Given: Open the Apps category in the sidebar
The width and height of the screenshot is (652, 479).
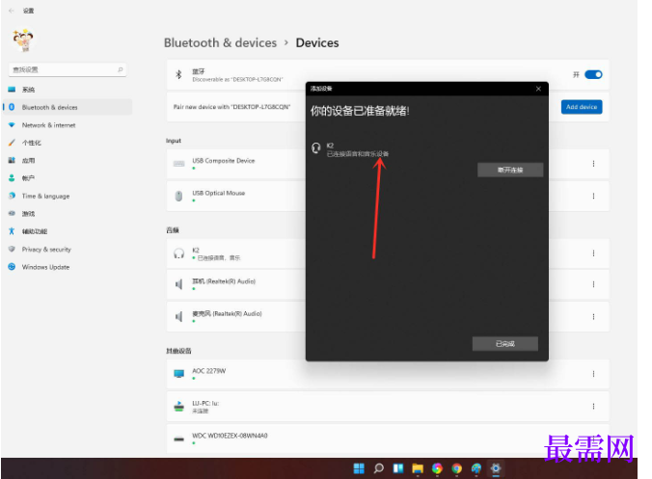Looking at the screenshot, I should coord(68,160).
